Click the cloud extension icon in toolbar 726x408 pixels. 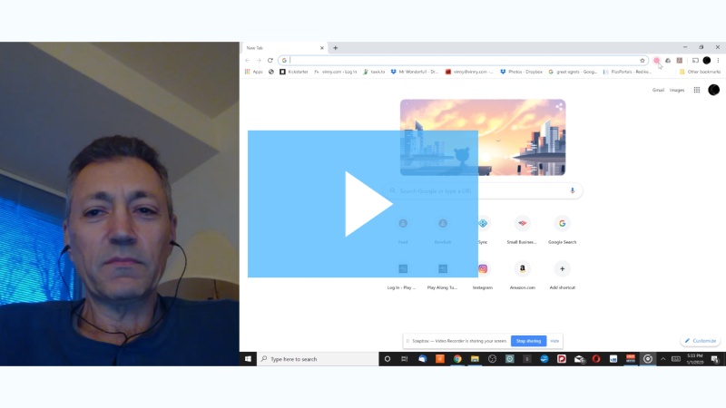tap(668, 61)
